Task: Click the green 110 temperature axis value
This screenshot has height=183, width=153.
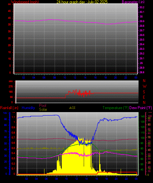Action: point(142,133)
